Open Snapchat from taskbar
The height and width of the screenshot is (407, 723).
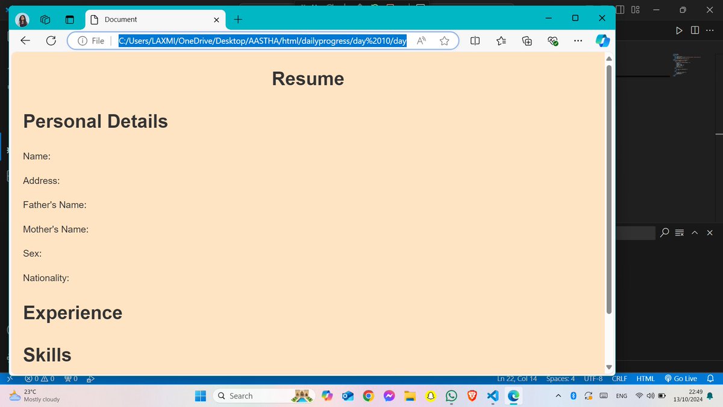431,396
